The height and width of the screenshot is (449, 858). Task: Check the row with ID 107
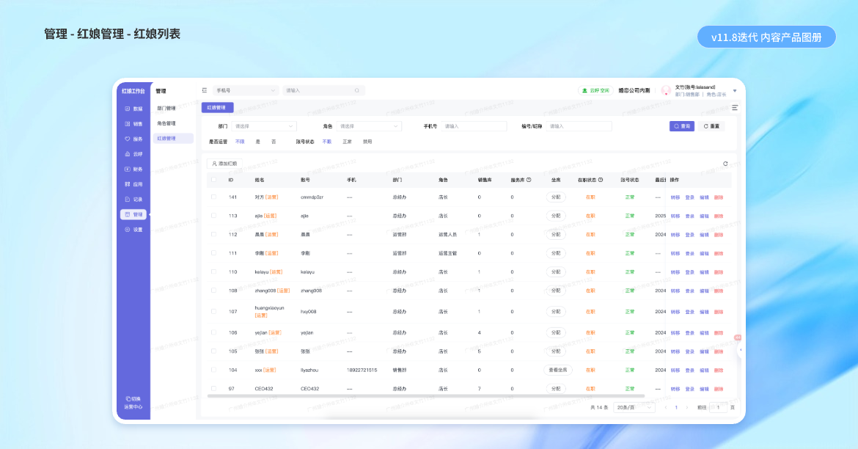(213, 311)
